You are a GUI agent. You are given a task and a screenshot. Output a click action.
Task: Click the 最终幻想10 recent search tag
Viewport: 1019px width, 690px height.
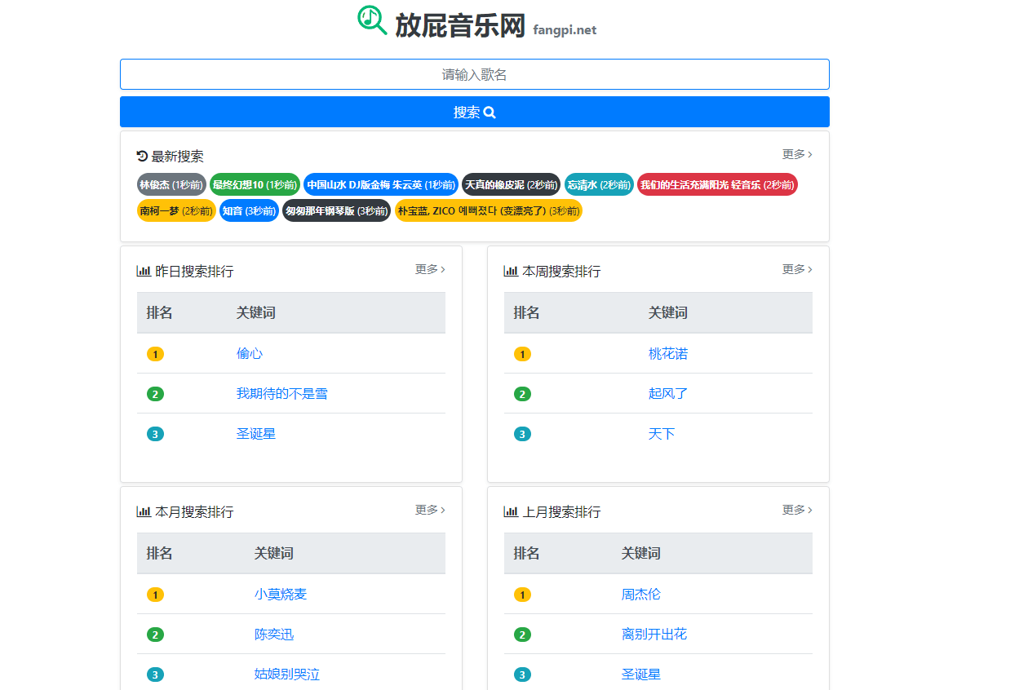[x=255, y=184]
